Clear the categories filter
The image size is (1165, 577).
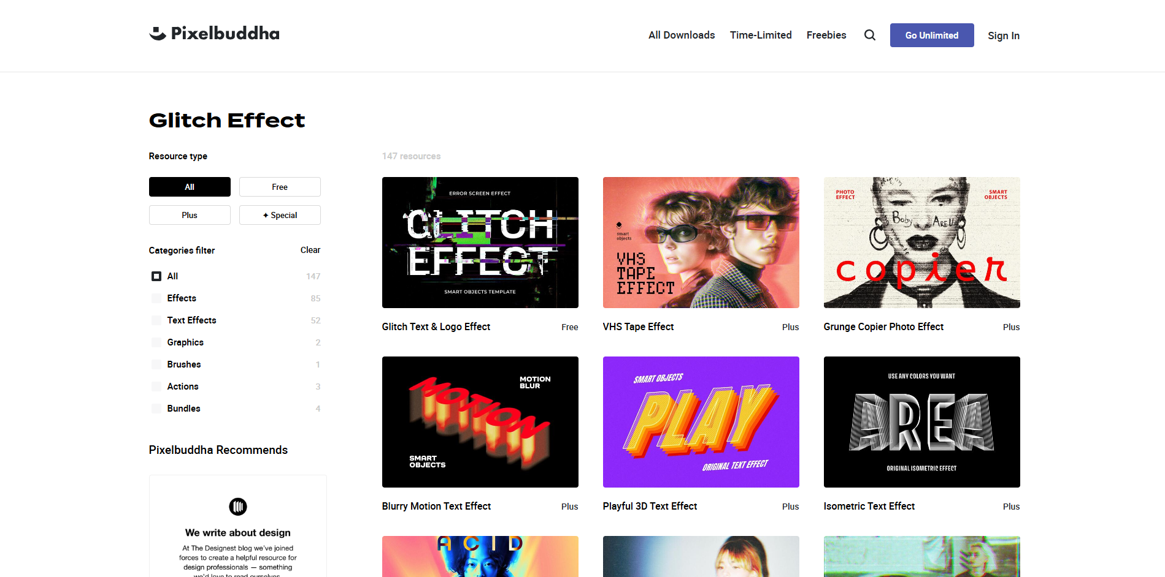pyautogui.click(x=310, y=250)
